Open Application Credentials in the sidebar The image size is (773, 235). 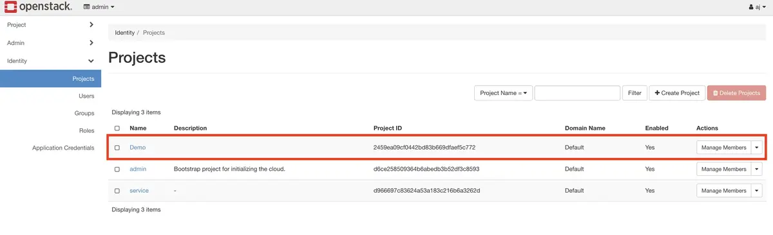coord(63,148)
